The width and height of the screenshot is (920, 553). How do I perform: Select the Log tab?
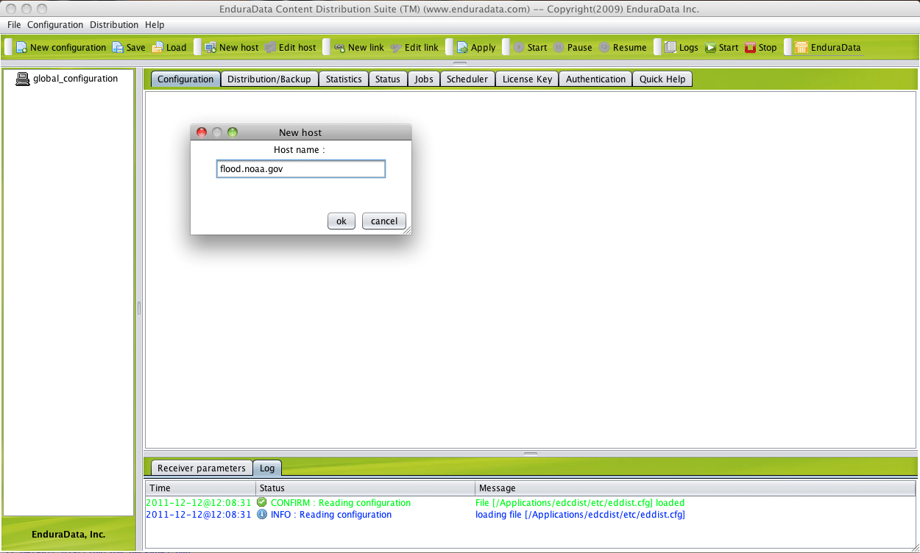267,468
